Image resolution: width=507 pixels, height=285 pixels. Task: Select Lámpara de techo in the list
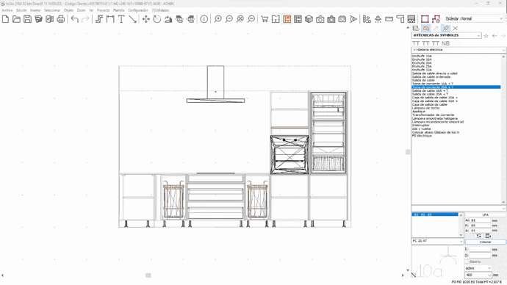(x=425, y=108)
